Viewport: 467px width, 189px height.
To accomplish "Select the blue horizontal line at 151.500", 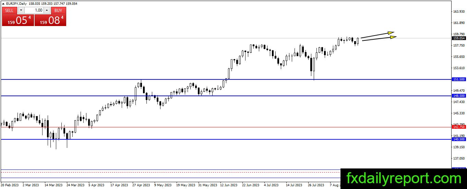I will (226, 79).
